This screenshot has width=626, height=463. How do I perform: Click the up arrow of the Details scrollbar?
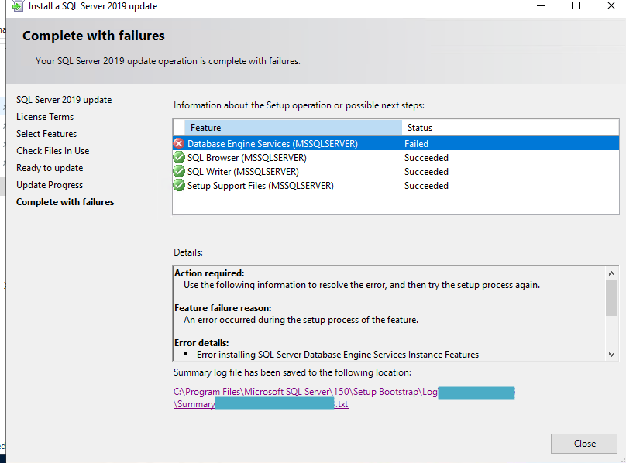point(611,273)
